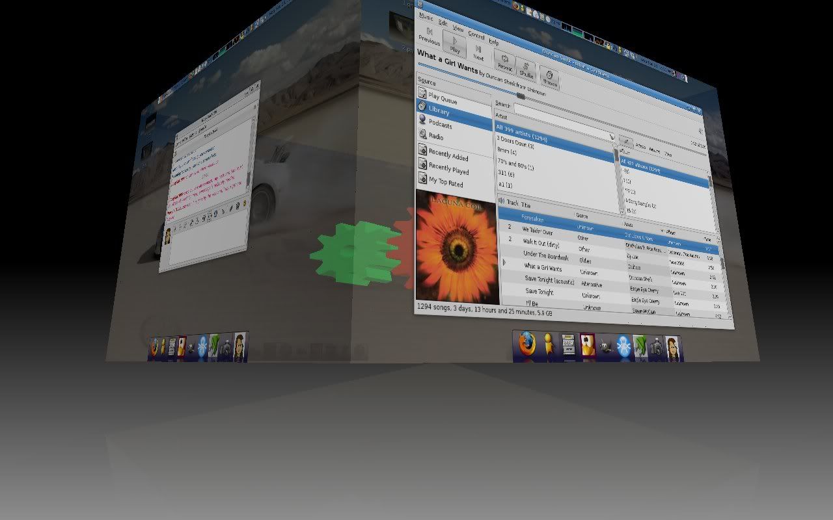The image size is (833, 520).
Task: Click the Play button in Rhythmbox
Action: pos(454,42)
